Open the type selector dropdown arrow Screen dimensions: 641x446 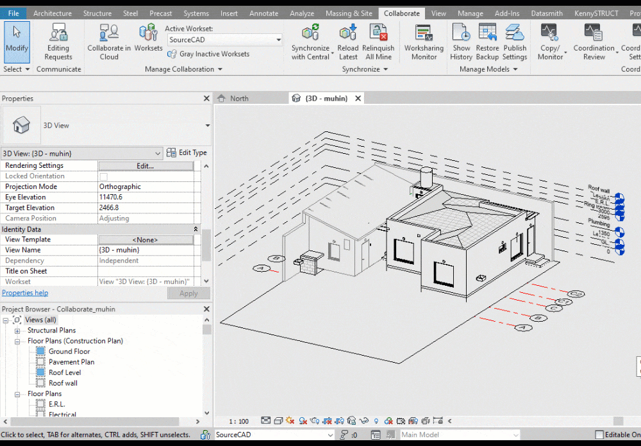(207, 126)
